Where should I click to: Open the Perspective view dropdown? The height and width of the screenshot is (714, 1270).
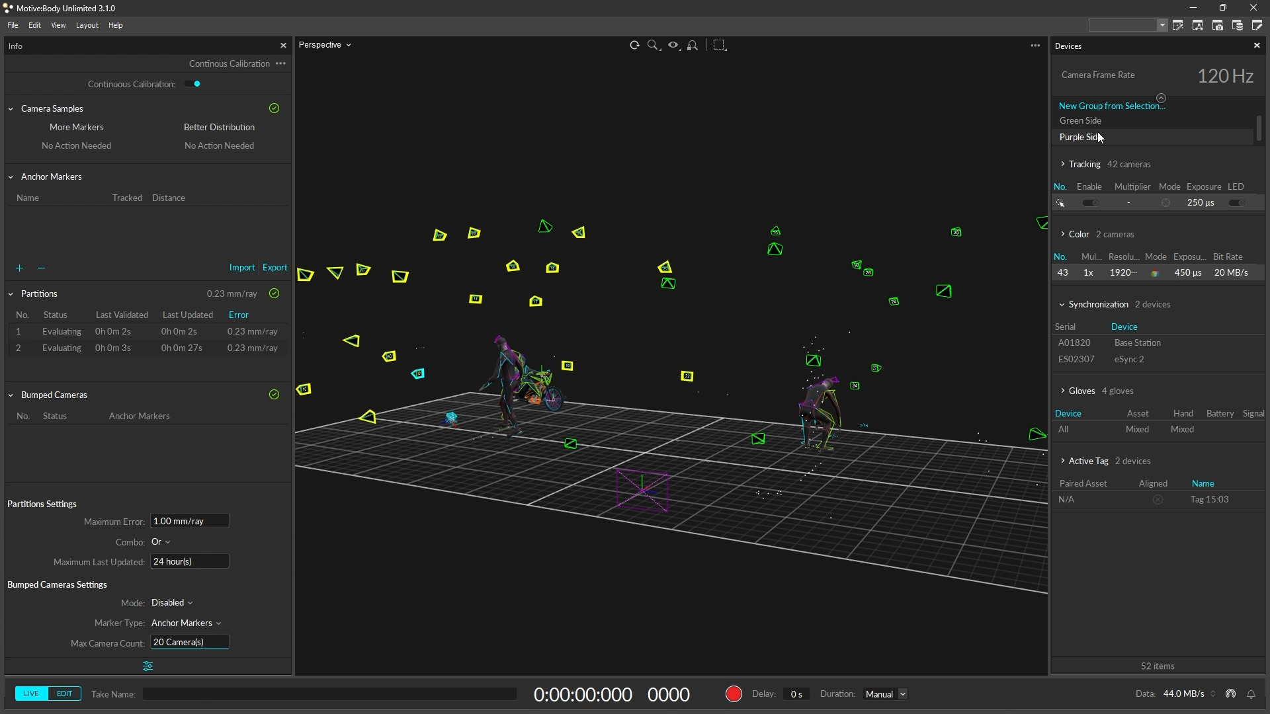[325, 45]
